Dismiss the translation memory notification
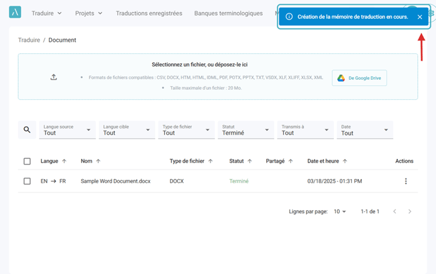The height and width of the screenshot is (274, 436). pyautogui.click(x=420, y=17)
